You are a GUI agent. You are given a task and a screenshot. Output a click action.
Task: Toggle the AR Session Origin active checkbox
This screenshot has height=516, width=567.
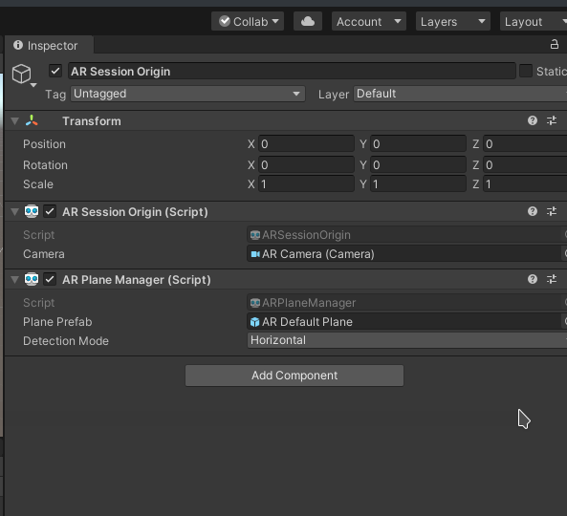point(55,71)
